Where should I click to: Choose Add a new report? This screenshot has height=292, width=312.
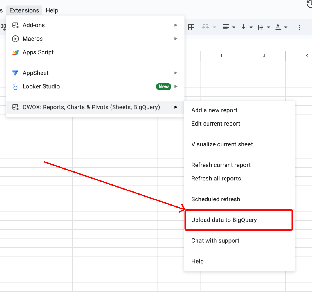[x=239, y=110]
